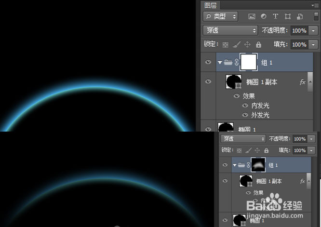Hide 组 1 group in upper Layers panel
This screenshot has height=227, width=321.
point(208,62)
